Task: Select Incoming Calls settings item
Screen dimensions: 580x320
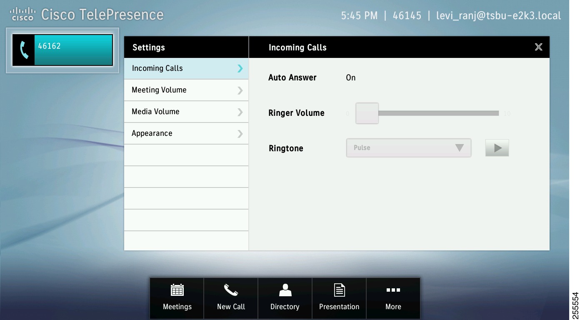Action: point(186,68)
